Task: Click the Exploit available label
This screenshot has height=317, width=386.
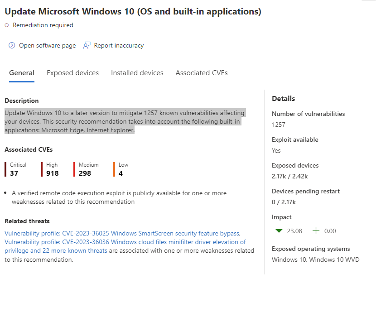Action: (295, 139)
